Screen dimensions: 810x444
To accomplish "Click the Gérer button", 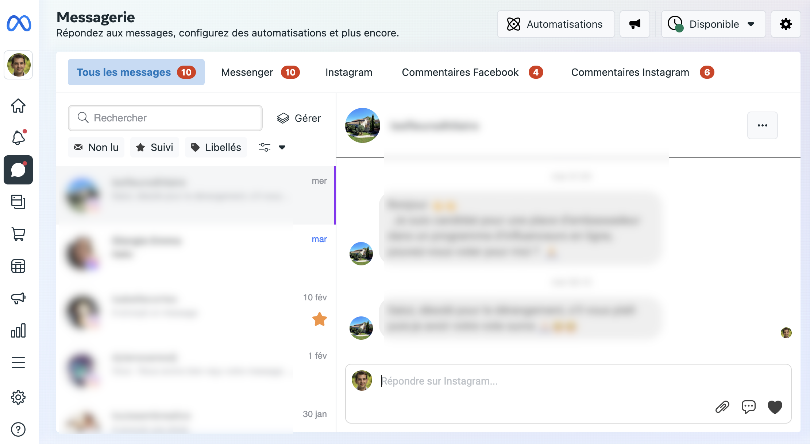I will (299, 118).
